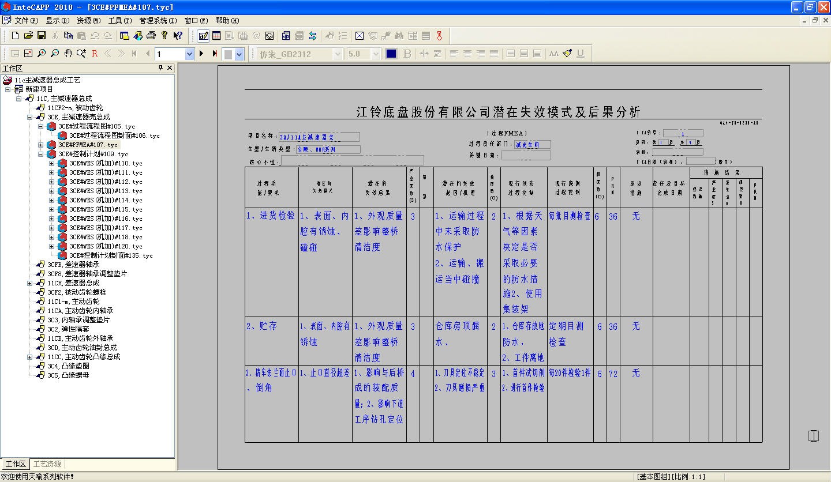Select 3CE#WES(机加)#113.tyc in tree

[x=106, y=191]
